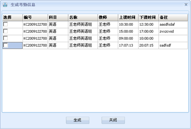191x129 pixels.
Task: Click the app icon in the title bar
Action: click(5, 4)
